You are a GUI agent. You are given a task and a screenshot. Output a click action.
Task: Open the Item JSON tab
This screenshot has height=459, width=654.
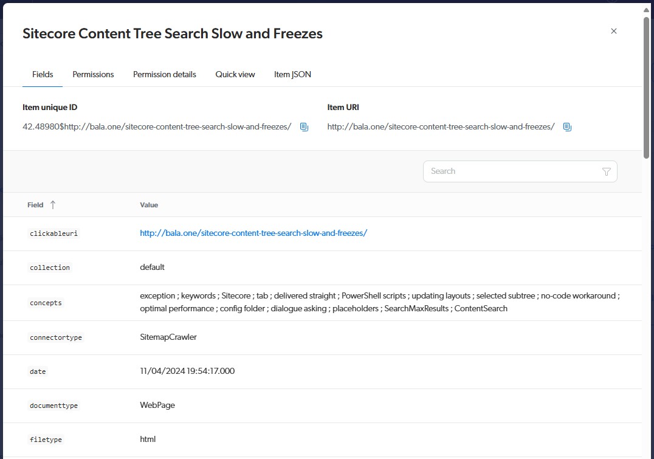pos(292,74)
